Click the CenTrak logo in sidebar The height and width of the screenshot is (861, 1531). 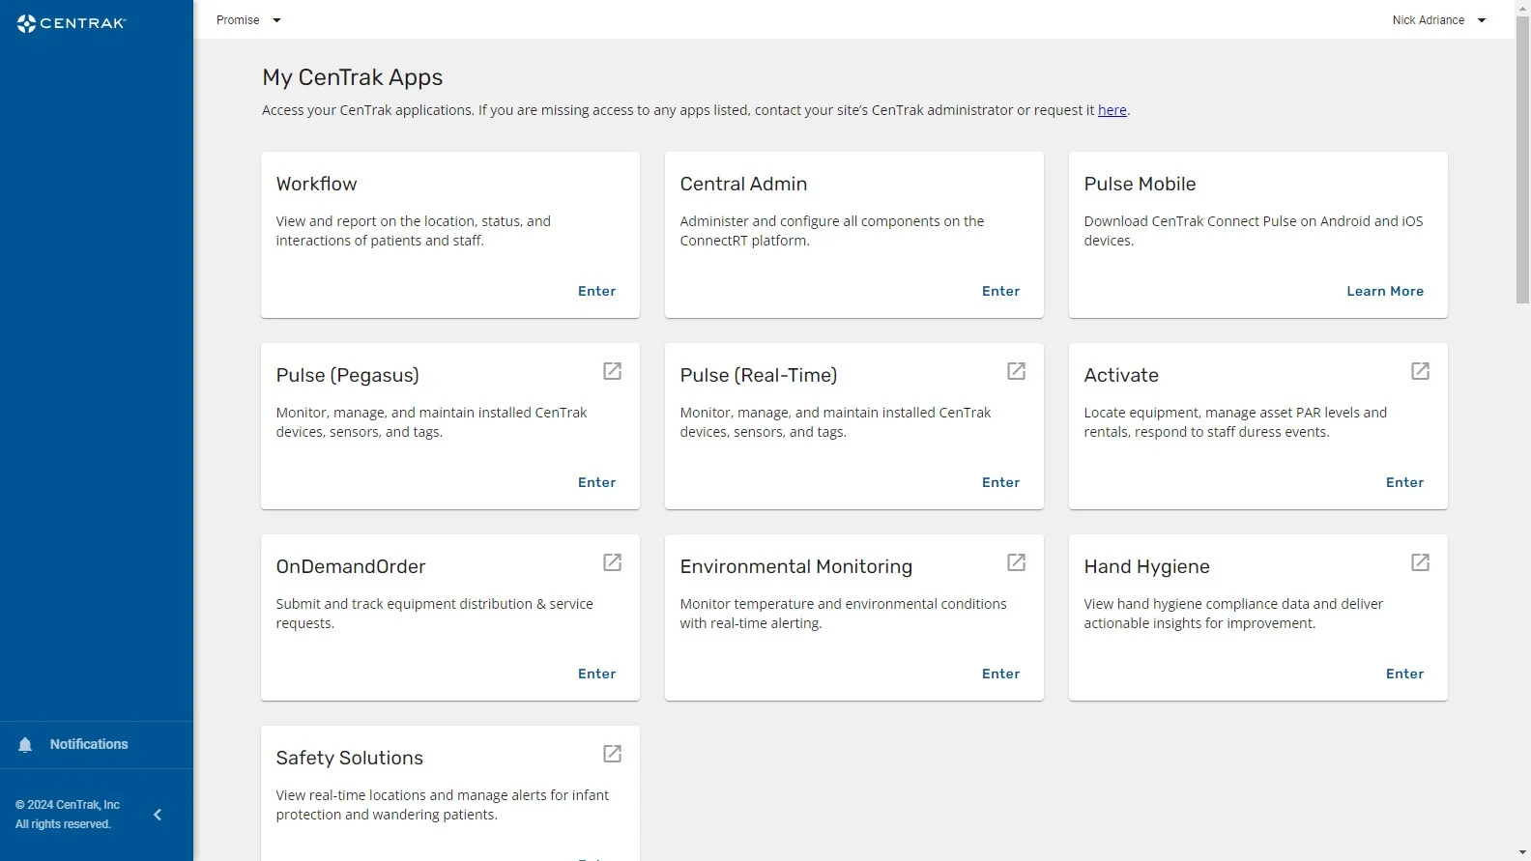click(72, 23)
